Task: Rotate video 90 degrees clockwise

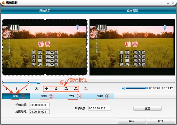Action: pyautogui.click(x=66, y=88)
